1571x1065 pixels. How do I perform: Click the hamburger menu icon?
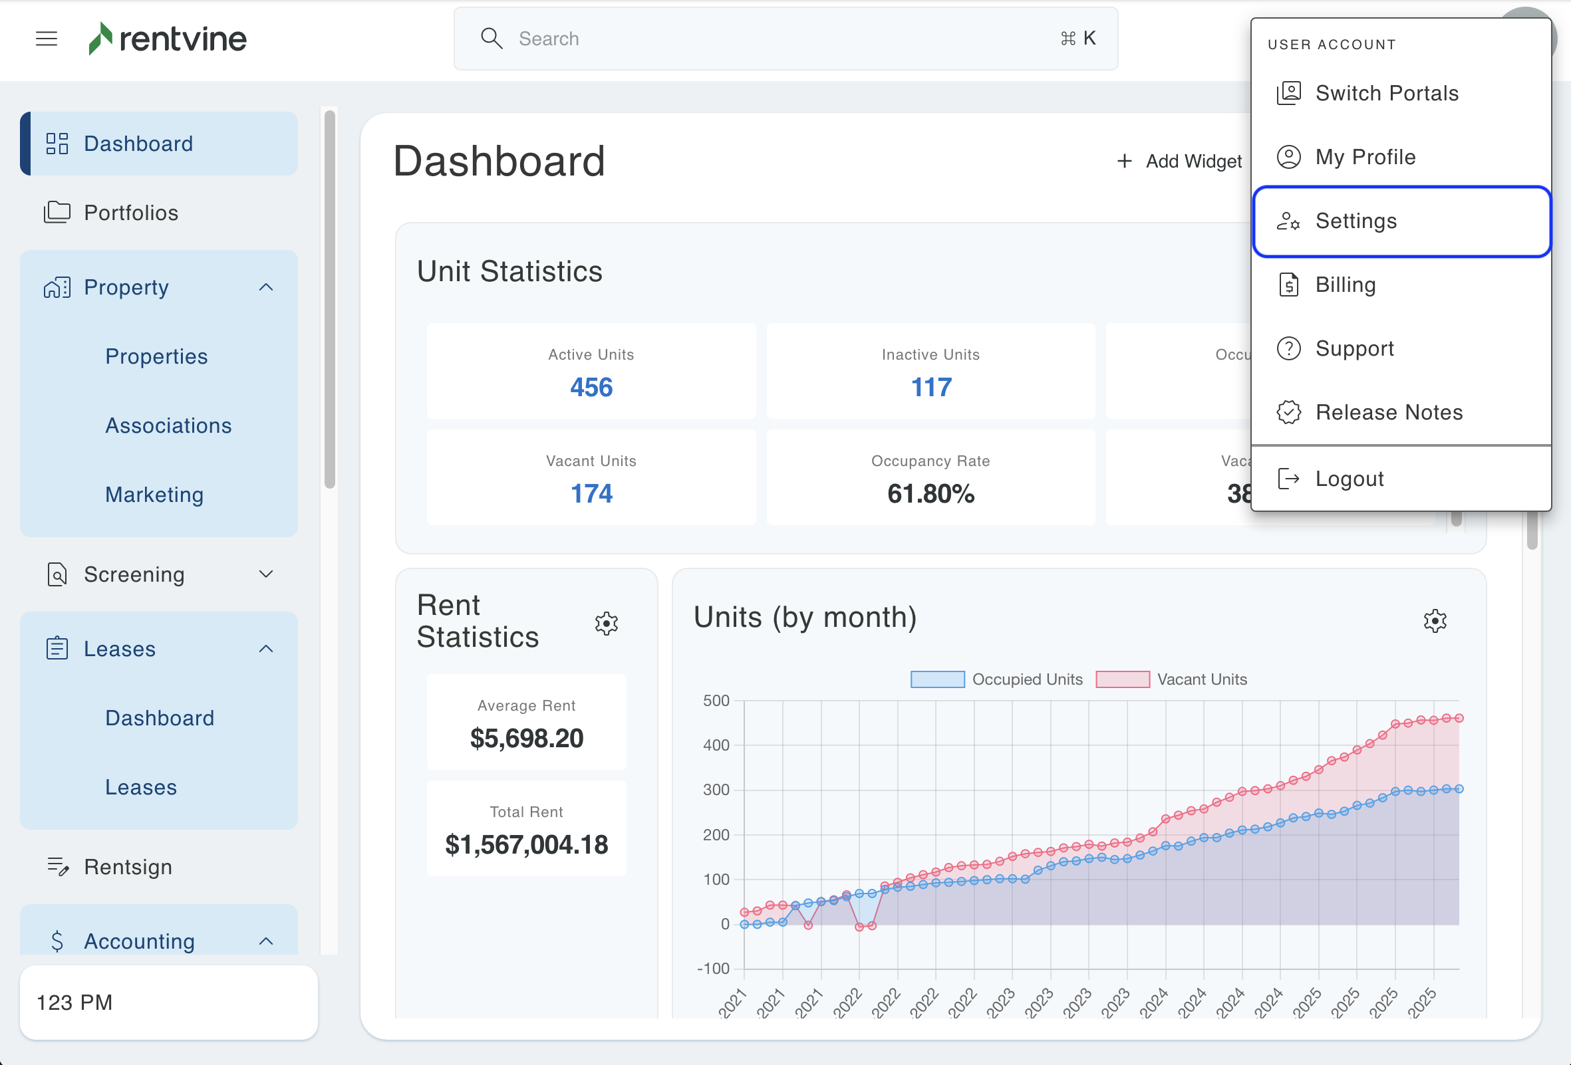pyautogui.click(x=46, y=39)
